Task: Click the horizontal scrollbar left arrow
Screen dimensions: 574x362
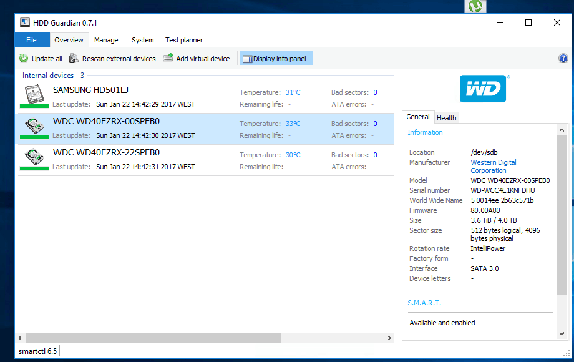Action: (21, 338)
